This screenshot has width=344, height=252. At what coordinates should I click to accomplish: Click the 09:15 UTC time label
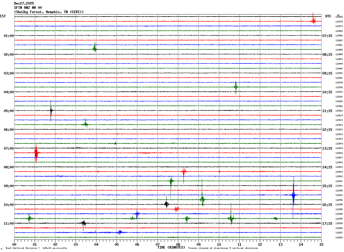coord(327,73)
